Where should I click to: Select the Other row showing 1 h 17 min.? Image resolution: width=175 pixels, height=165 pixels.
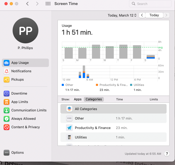point(114,118)
